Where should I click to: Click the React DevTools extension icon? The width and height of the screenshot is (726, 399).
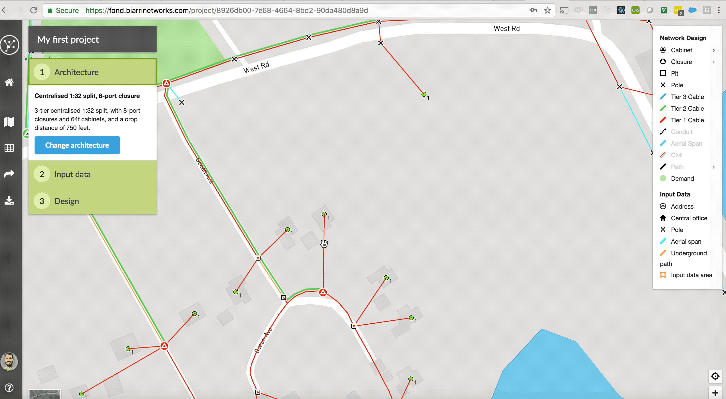621,10
